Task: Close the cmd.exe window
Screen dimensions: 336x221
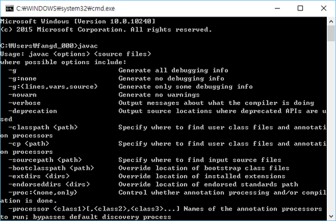Action: coord(324,9)
